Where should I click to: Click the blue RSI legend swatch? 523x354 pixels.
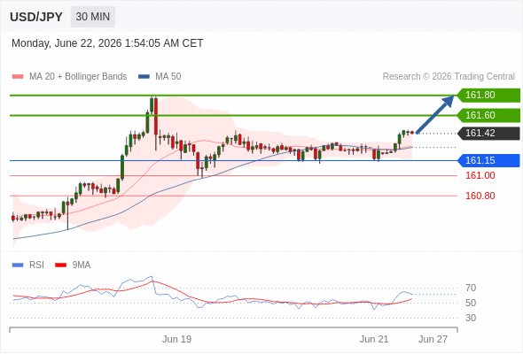[18, 265]
